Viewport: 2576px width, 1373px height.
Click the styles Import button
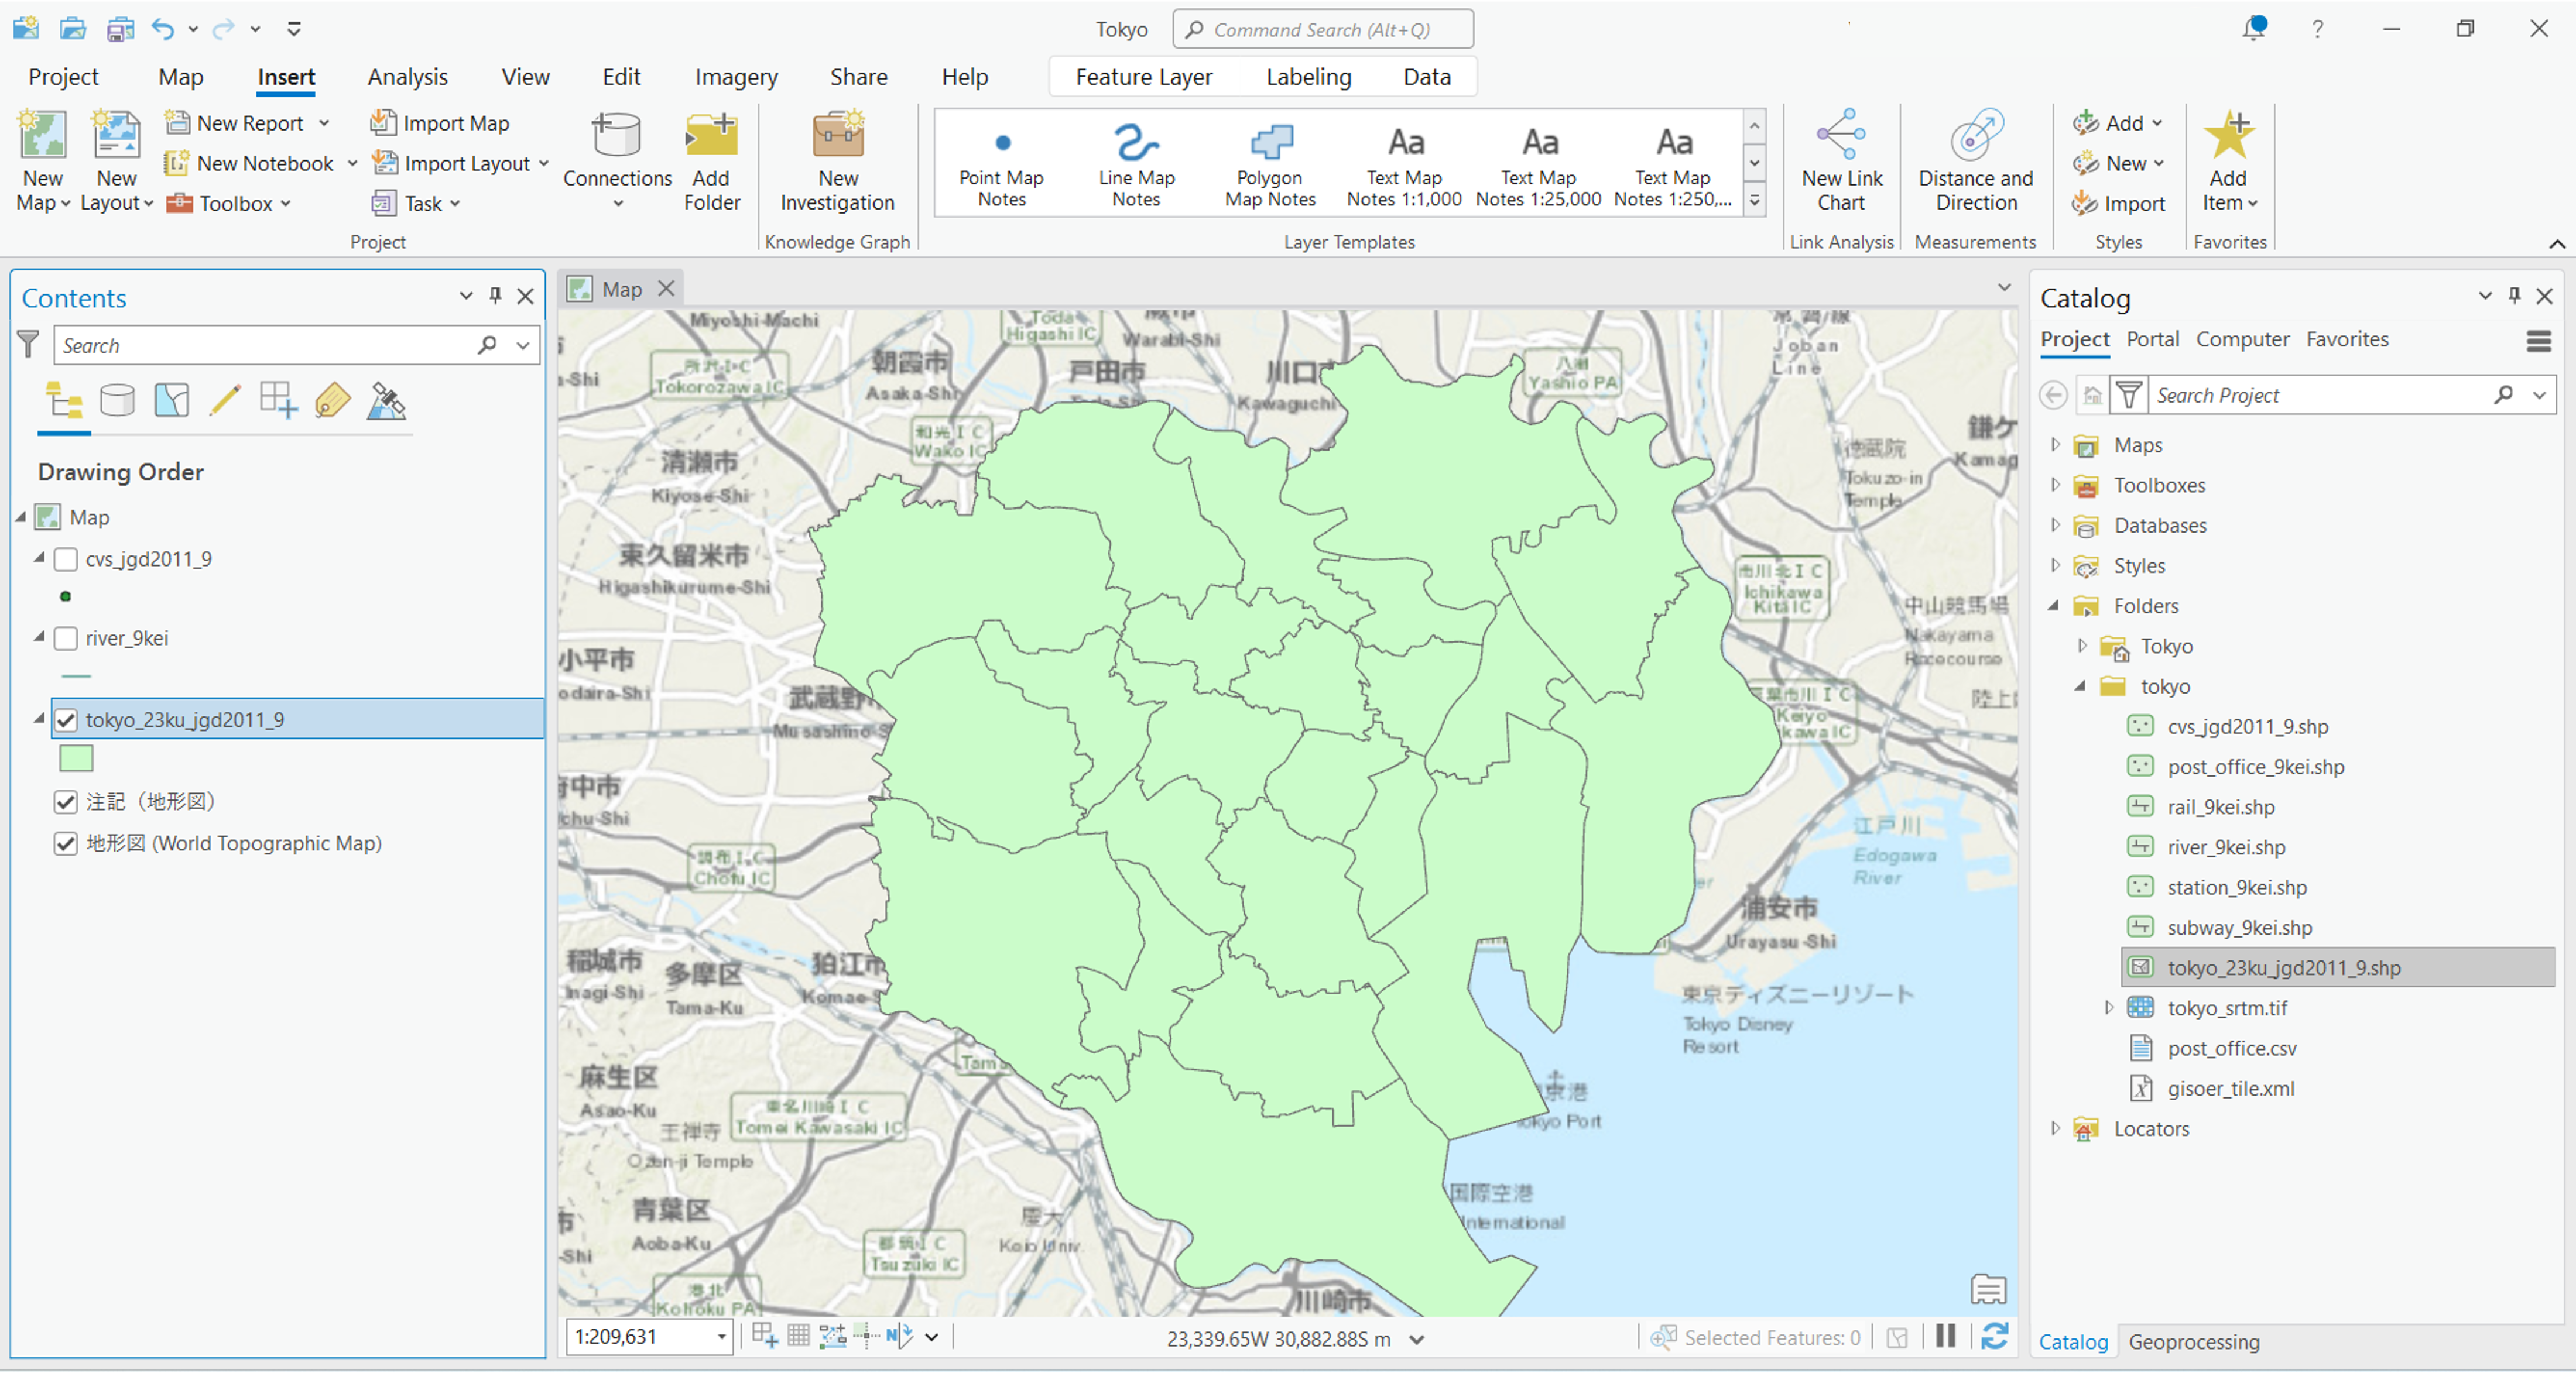pos(2118,203)
